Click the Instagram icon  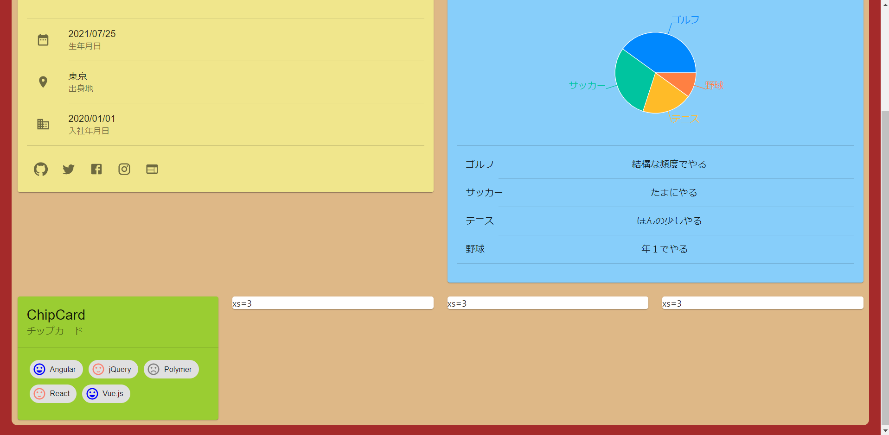124,169
